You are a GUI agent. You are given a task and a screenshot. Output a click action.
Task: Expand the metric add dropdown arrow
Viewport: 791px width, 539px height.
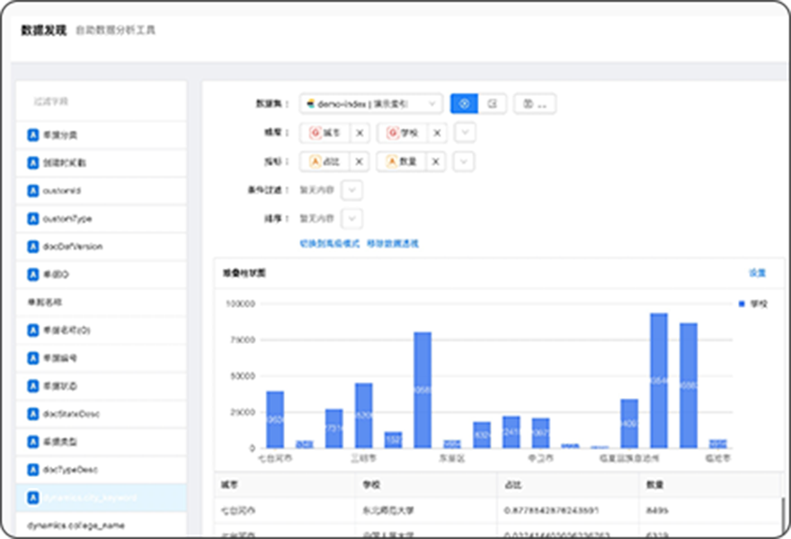point(463,162)
